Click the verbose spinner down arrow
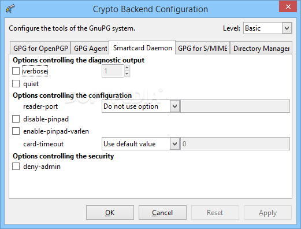Image resolution: width=301 pixels, height=229 pixels. tap(127, 73)
